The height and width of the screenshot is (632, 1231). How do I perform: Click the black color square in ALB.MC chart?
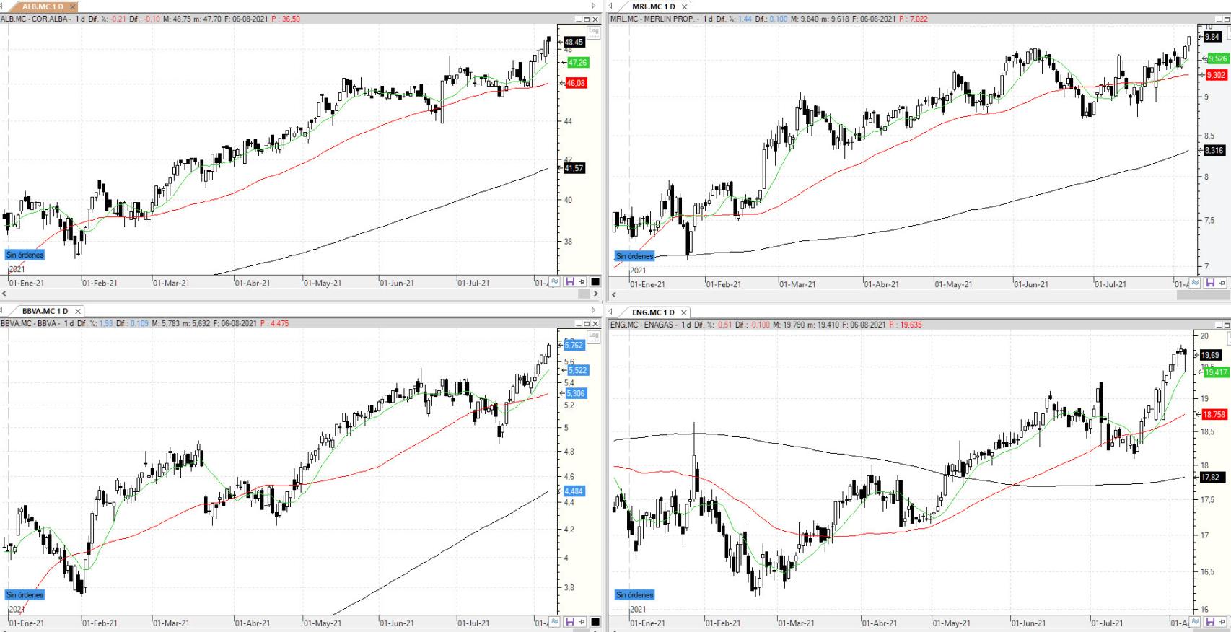coord(595,282)
